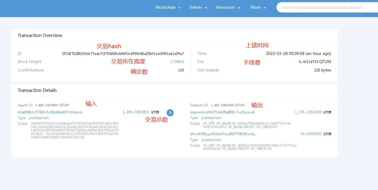Open the rawtx link beside Size
The height and width of the screenshot is (190, 378).
coord(212,70)
